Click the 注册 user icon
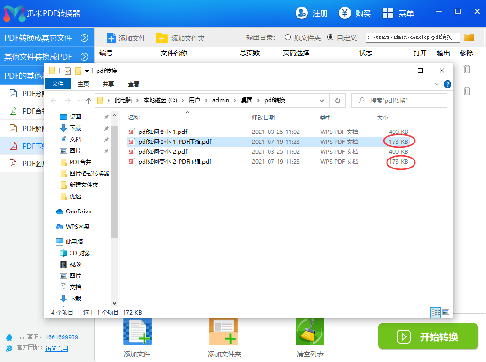 click(301, 13)
